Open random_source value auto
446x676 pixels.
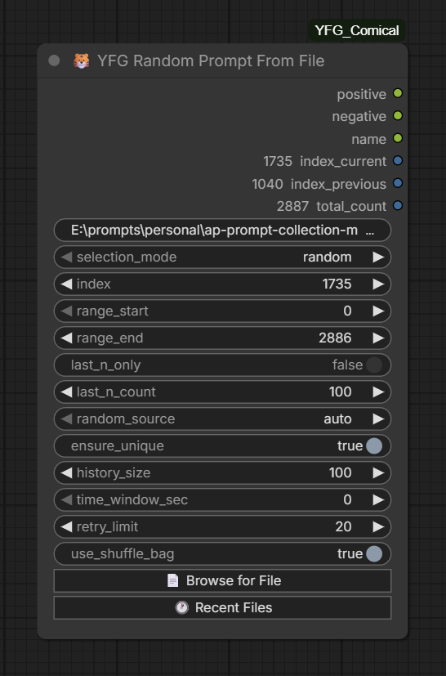(x=337, y=419)
